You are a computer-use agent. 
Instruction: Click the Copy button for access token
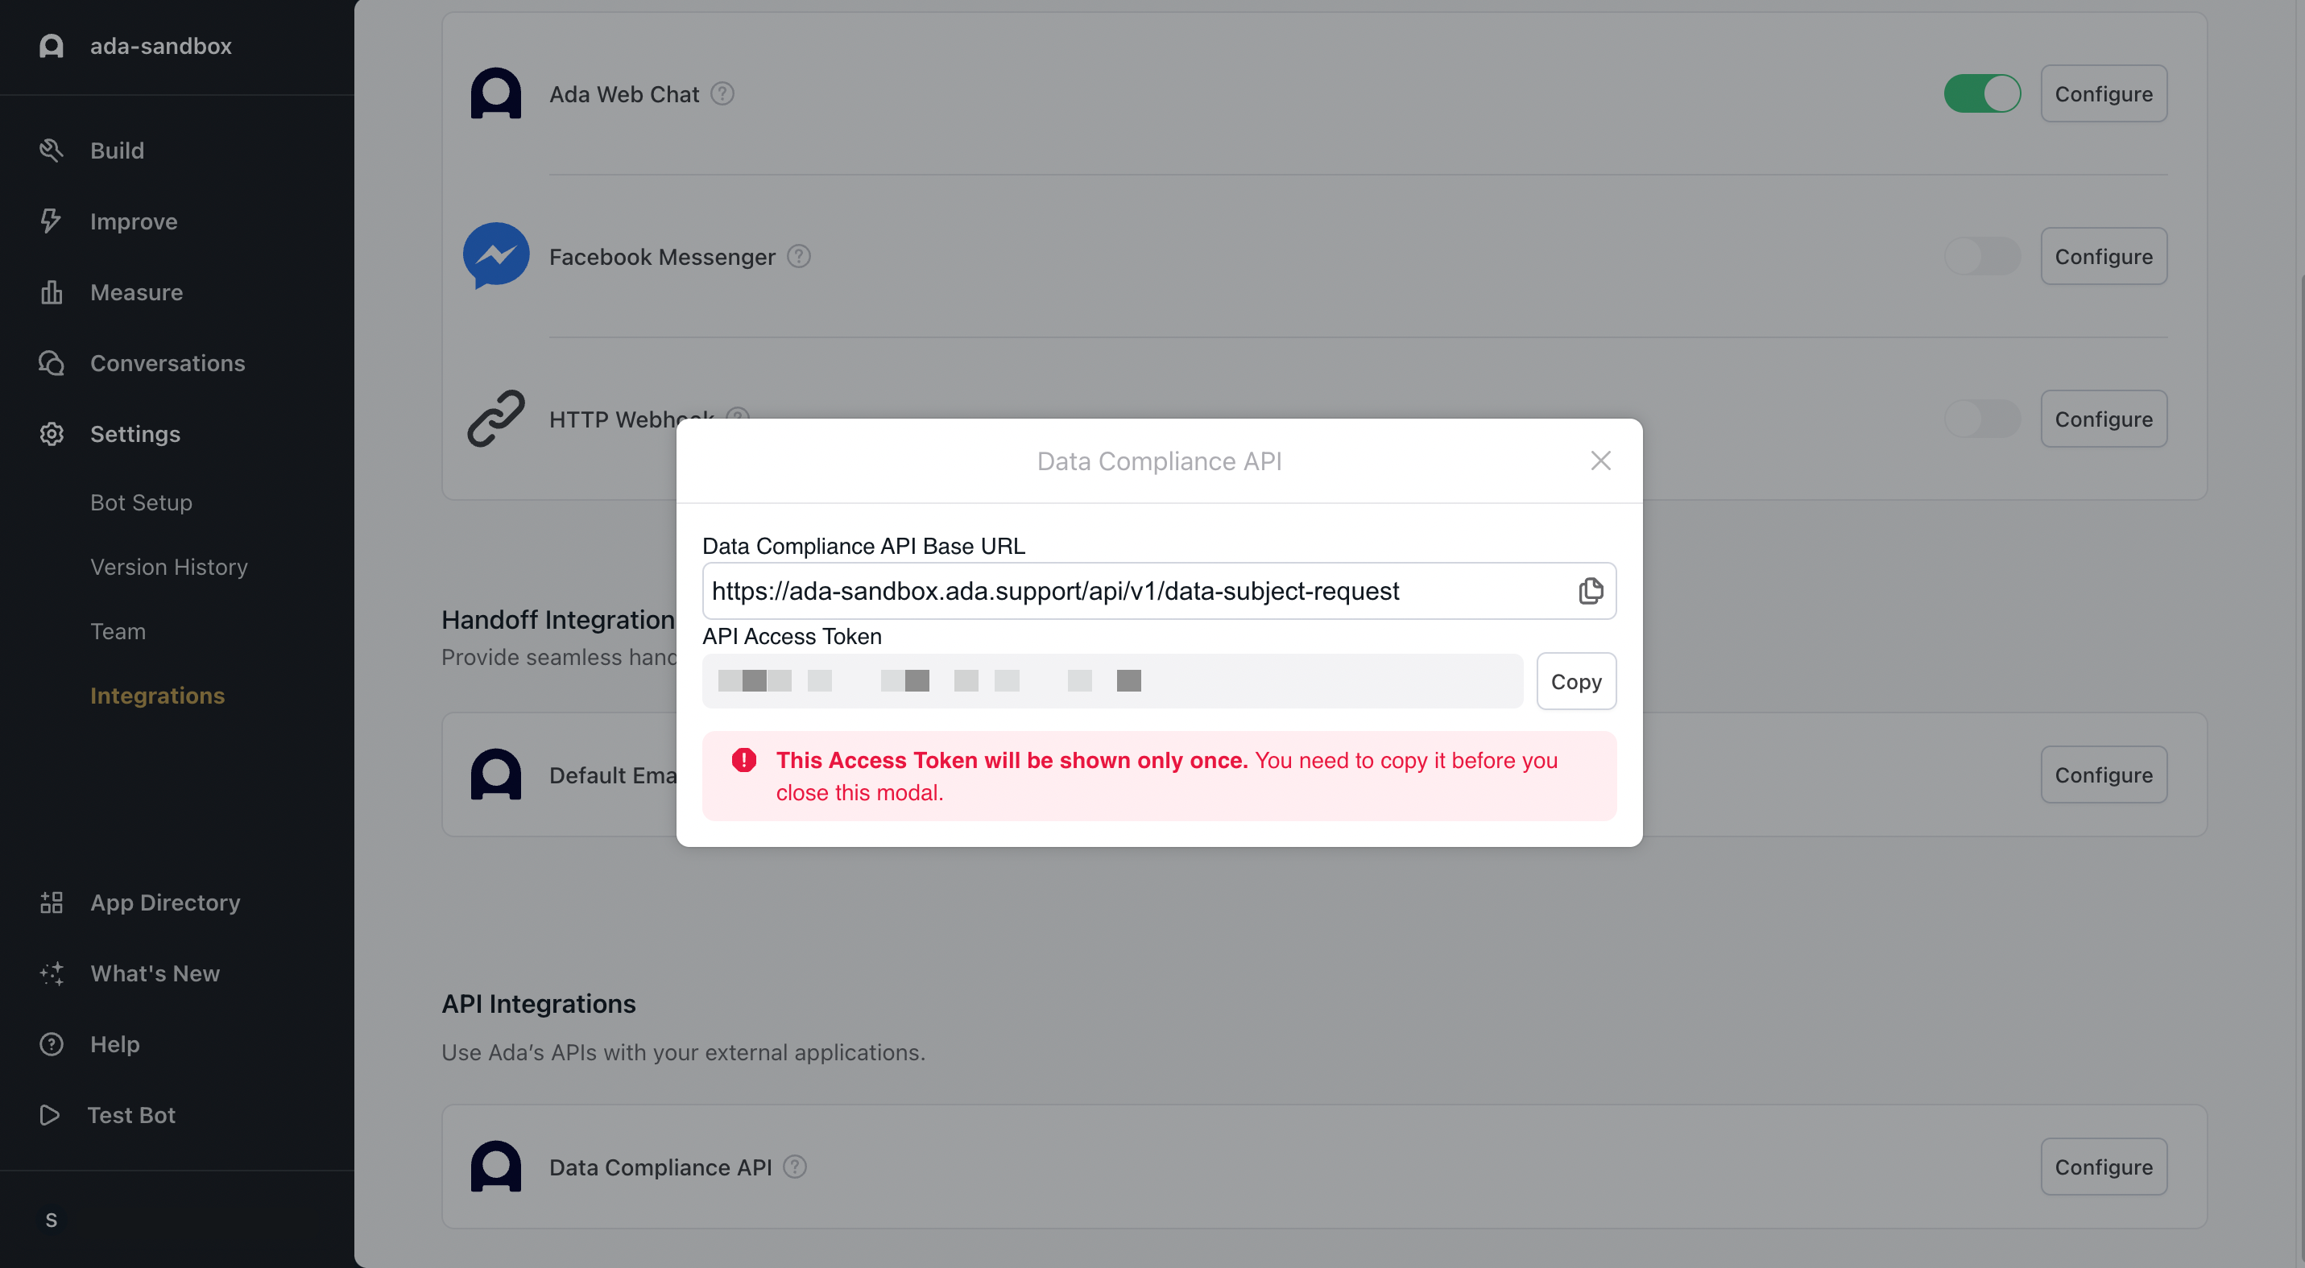click(1576, 681)
